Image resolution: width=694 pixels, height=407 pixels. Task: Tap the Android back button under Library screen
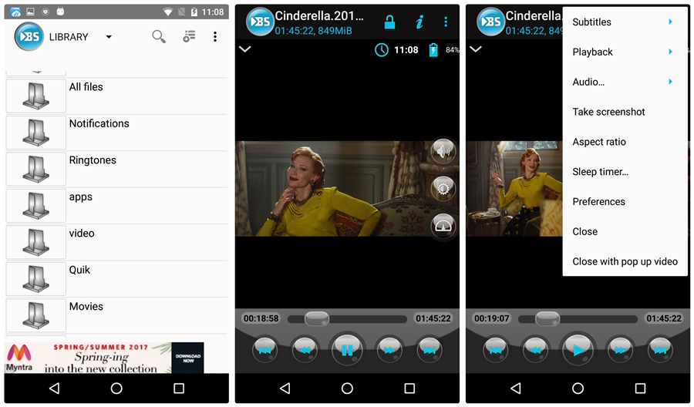coord(55,388)
